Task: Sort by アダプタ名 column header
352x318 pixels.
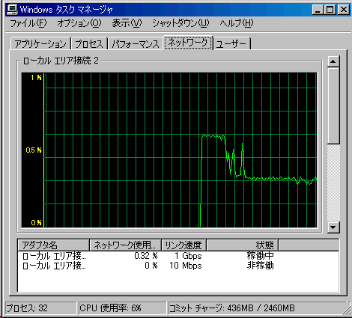Action: [x=53, y=245]
